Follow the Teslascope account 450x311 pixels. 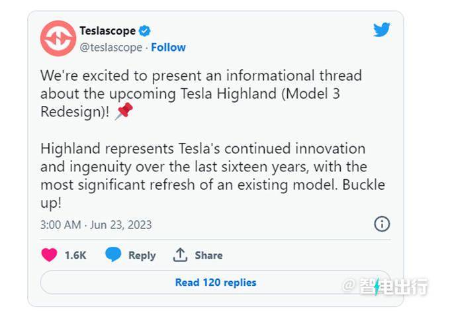coord(168,47)
